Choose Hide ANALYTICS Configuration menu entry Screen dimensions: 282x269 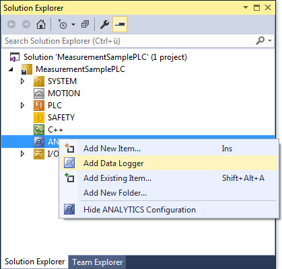[169, 210]
